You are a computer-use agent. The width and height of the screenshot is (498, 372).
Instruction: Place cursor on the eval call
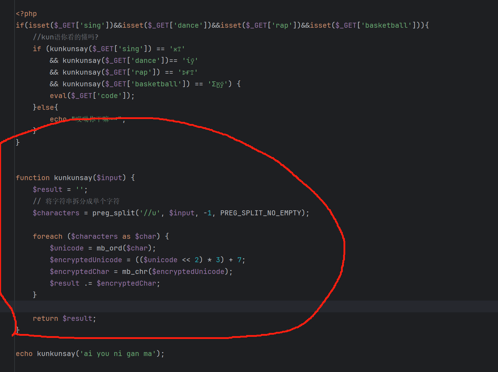pyautogui.click(x=58, y=96)
